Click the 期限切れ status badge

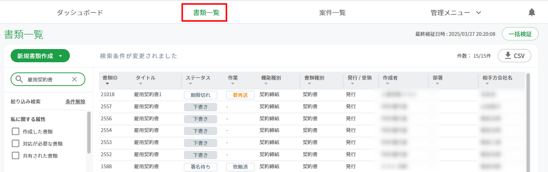click(201, 95)
